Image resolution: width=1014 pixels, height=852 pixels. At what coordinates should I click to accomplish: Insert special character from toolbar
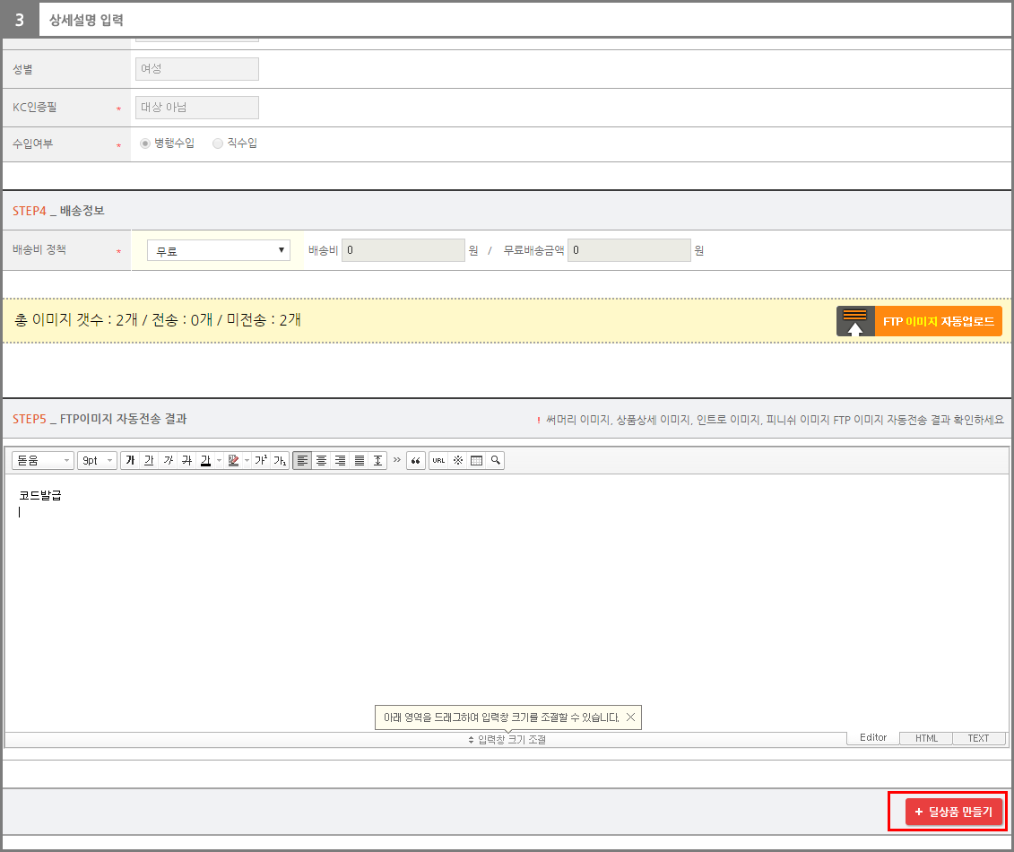coord(457,460)
